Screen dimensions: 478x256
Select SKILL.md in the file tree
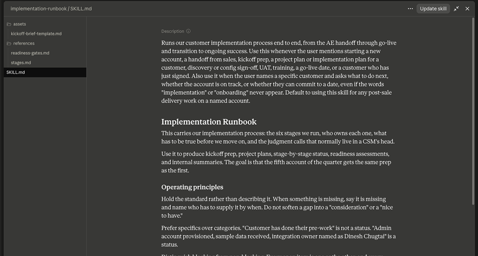45,72
